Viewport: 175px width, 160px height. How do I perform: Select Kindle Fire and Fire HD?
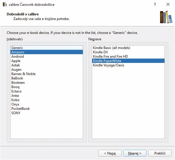[x=128, y=57]
